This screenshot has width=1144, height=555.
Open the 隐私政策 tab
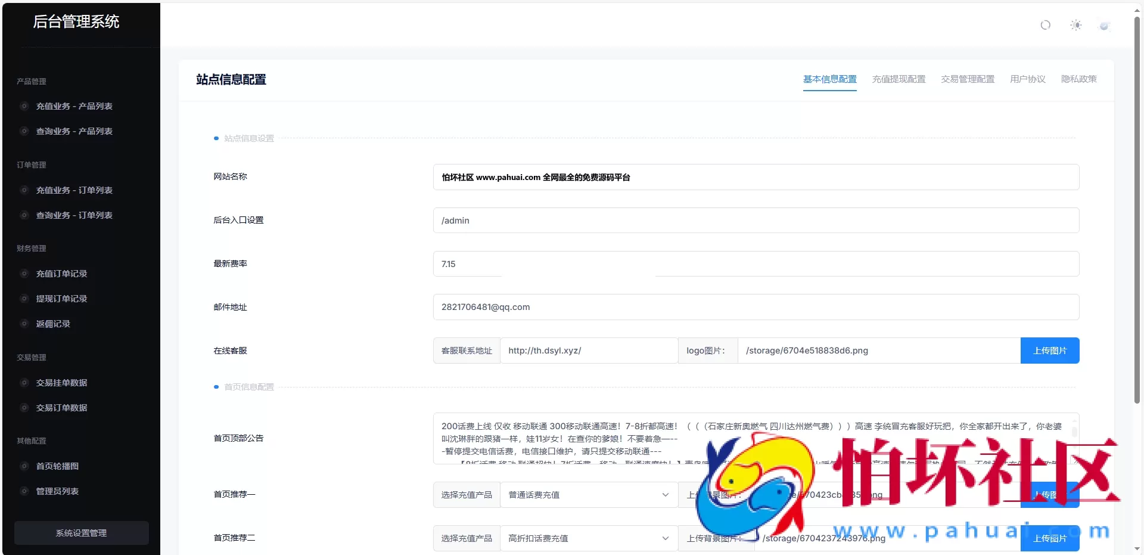tap(1079, 79)
